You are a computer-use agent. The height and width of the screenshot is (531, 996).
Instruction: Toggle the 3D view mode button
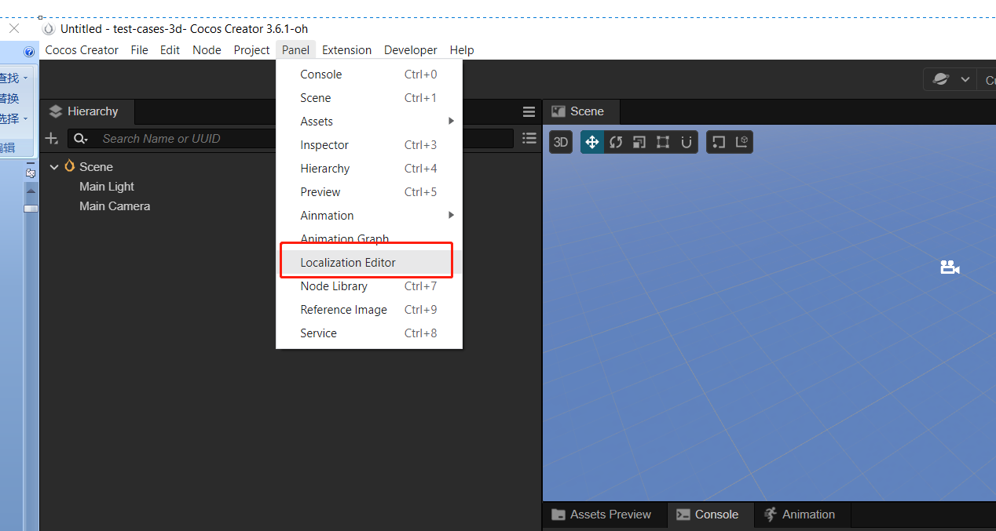click(x=561, y=142)
